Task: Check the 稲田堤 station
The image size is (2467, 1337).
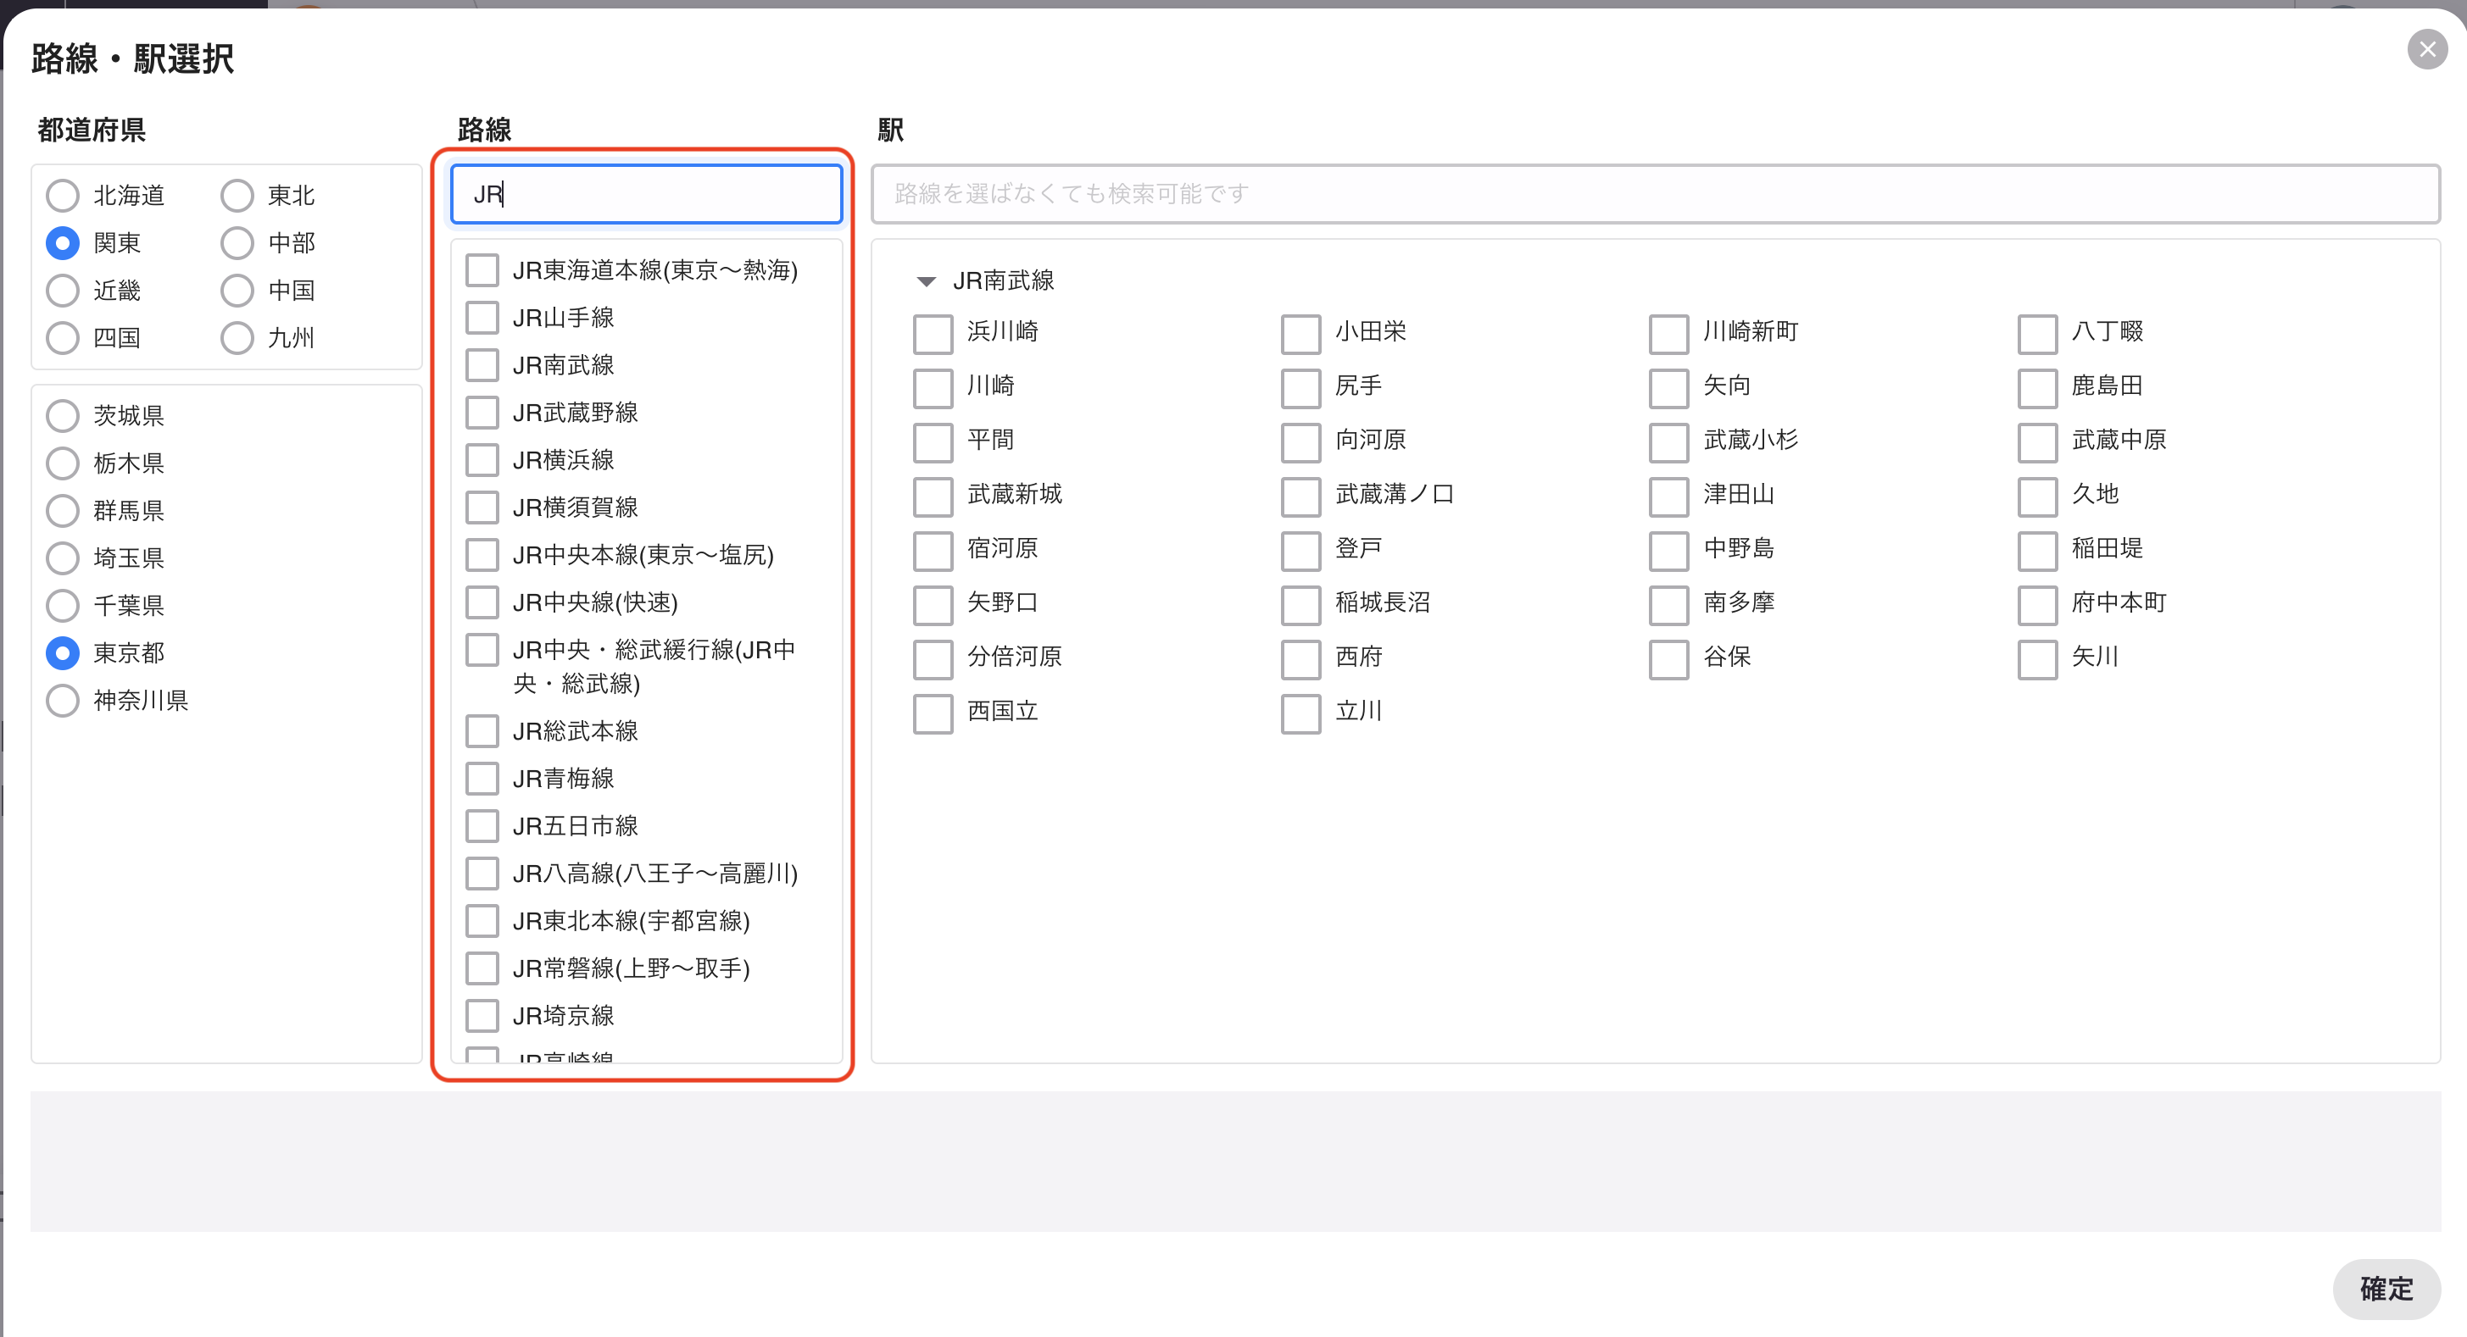Action: point(2037,550)
